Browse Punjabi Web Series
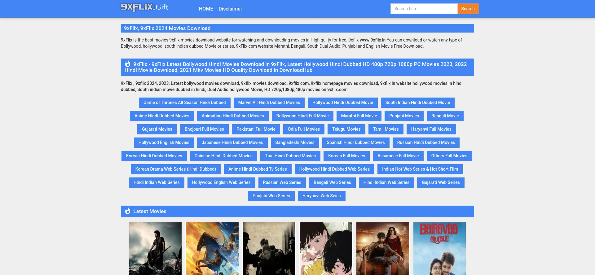Screen dimensions: 595x275 coord(271,196)
